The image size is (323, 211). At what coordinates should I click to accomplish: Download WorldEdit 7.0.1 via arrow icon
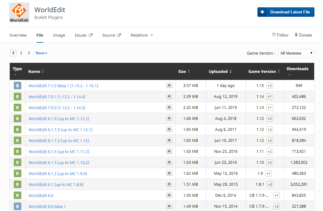coord(169,96)
